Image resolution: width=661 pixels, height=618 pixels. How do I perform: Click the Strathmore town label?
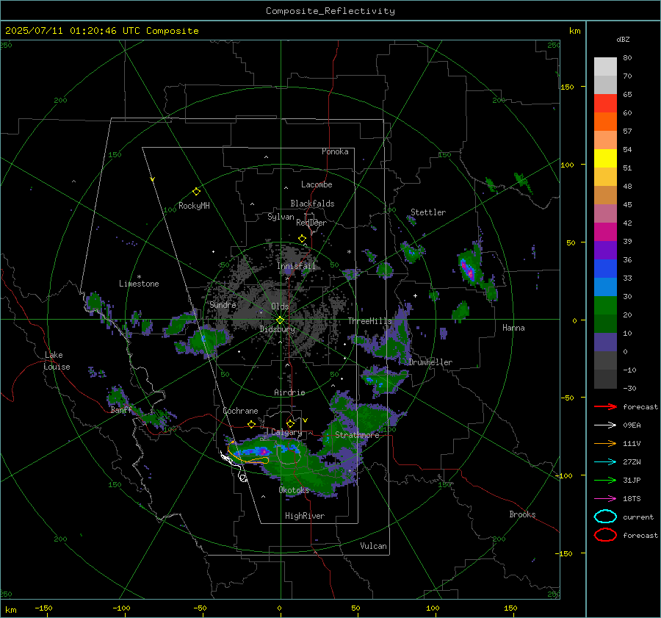tap(357, 435)
